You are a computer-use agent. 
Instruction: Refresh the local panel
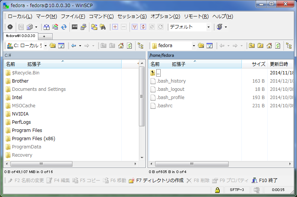(130, 46)
